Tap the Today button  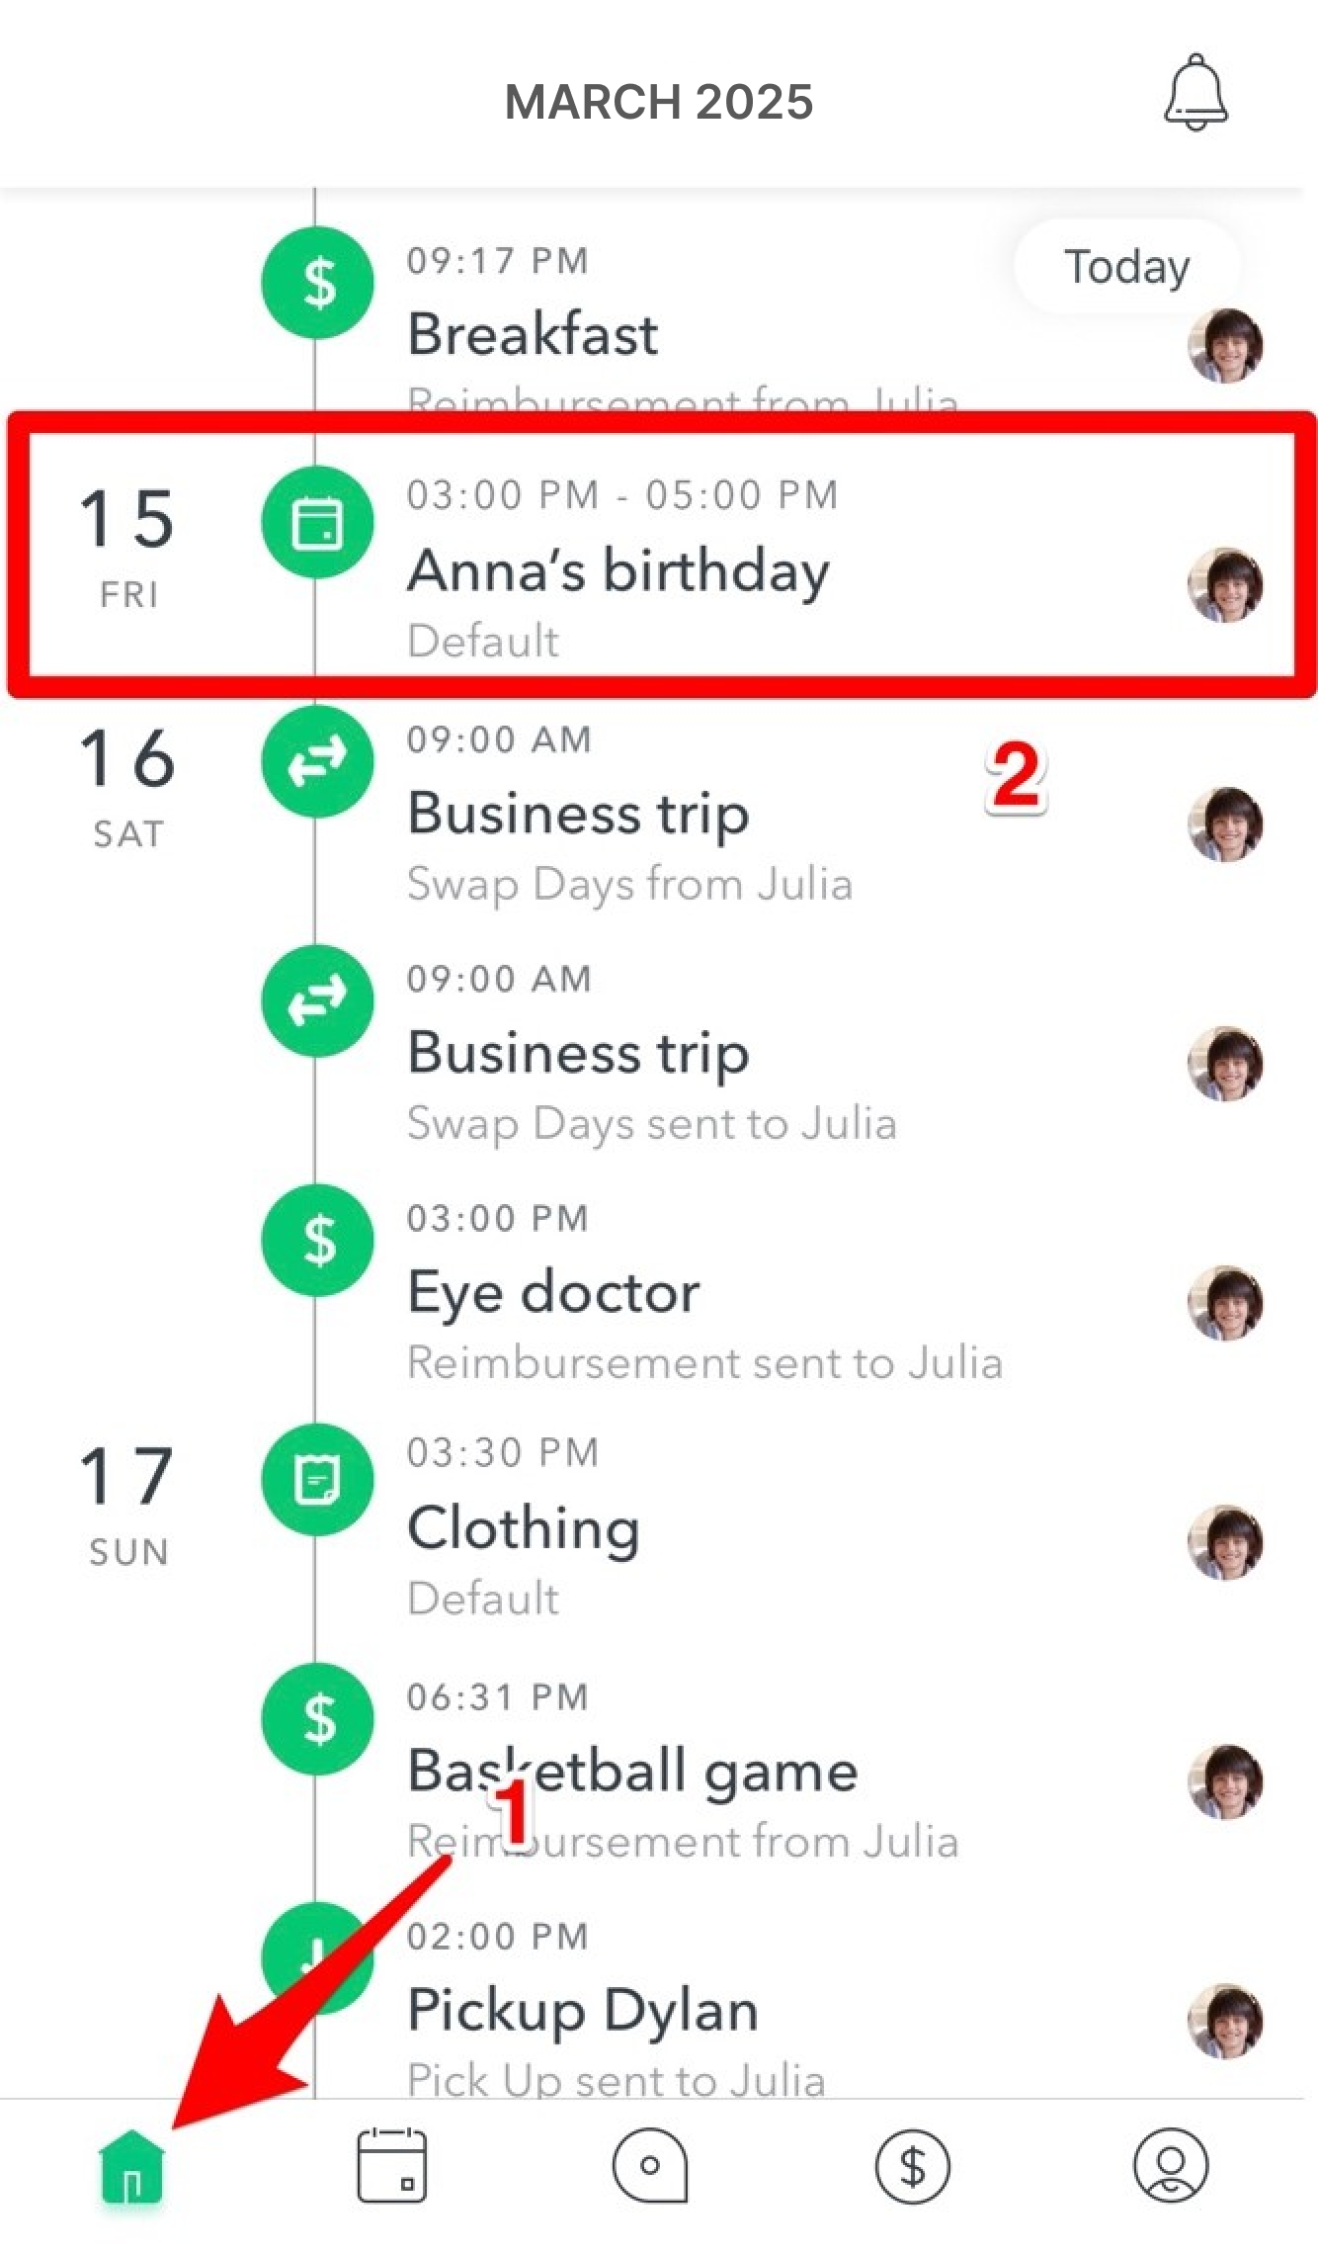tap(1126, 267)
